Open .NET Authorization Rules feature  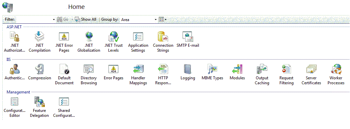pos(15,42)
